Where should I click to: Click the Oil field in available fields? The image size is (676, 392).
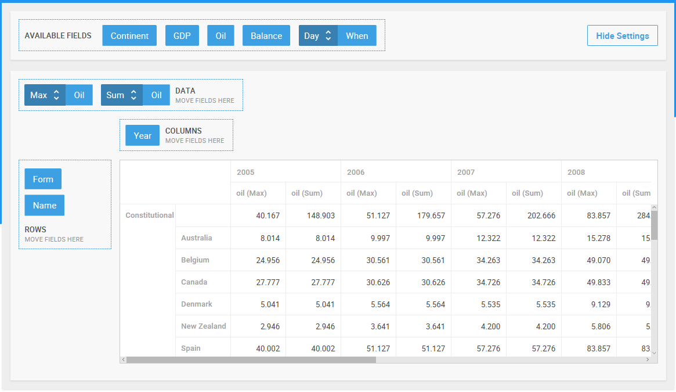(x=220, y=36)
